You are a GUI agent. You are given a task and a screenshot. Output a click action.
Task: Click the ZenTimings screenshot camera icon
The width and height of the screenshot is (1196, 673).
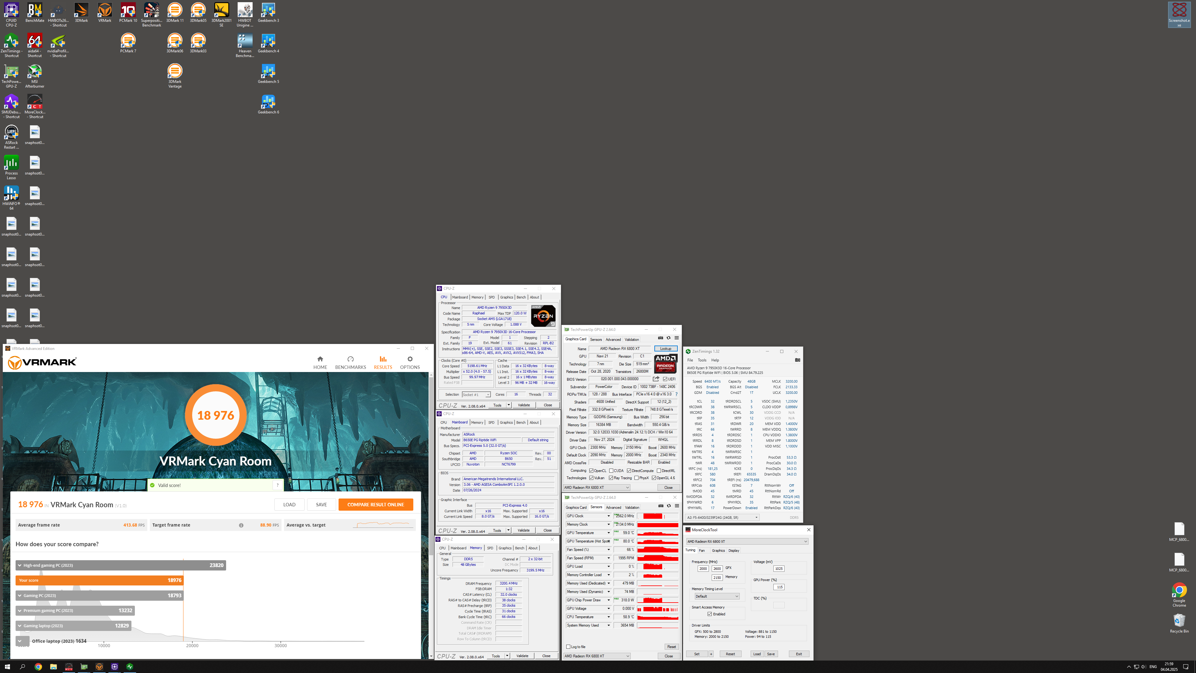797,360
